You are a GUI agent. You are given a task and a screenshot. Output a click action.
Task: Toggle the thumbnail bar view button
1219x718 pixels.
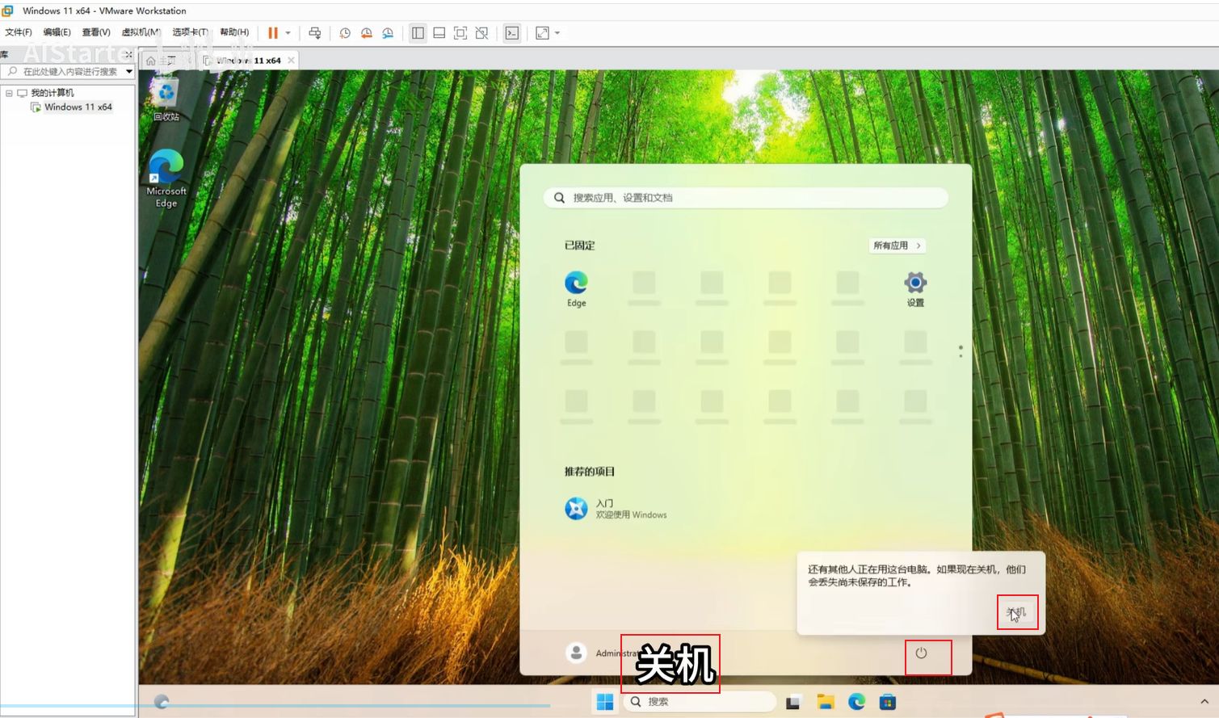click(x=439, y=33)
